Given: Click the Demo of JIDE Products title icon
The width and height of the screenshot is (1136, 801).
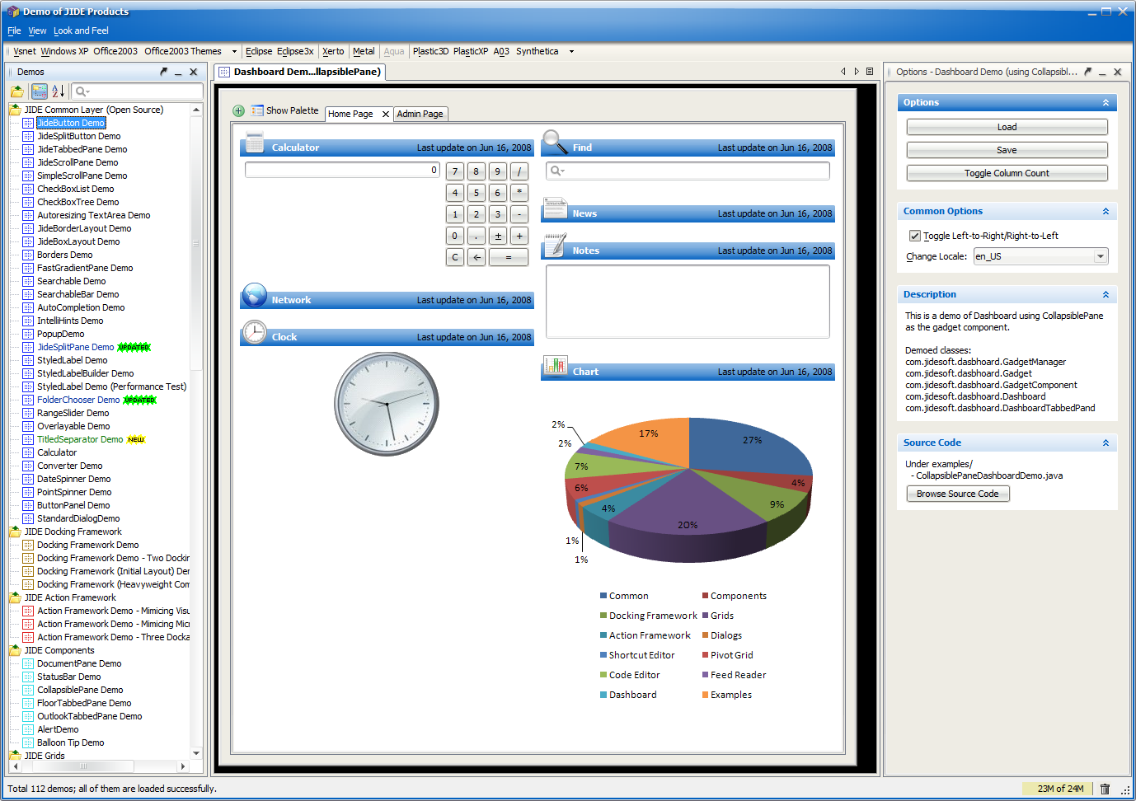Looking at the screenshot, I should [x=12, y=12].
